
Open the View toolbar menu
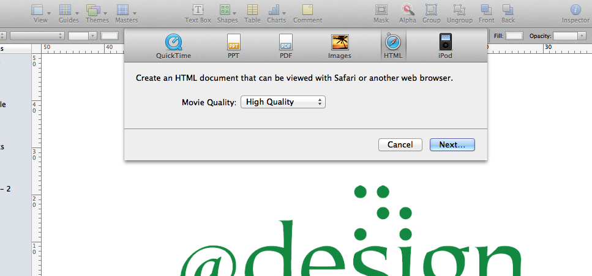point(40,13)
